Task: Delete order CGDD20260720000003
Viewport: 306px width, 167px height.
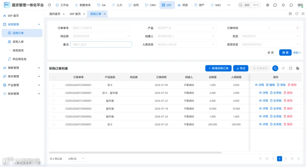Action: tap(288, 109)
